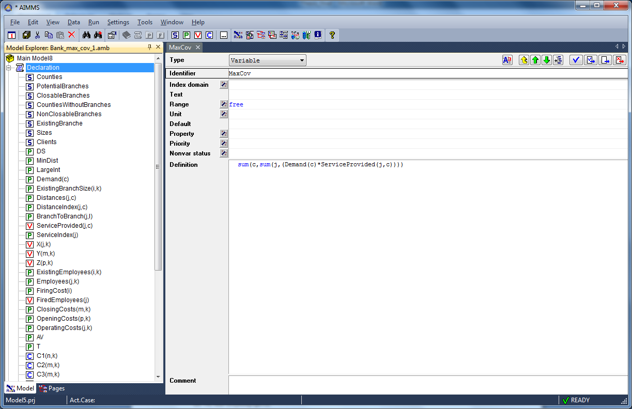The width and height of the screenshot is (632, 409).
Task: Open the Template Manager toolbar icon
Action: (x=272, y=35)
